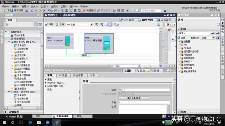Click the print icon in toolbar
225x126 pixels.
pyautogui.click(x=27, y=10)
